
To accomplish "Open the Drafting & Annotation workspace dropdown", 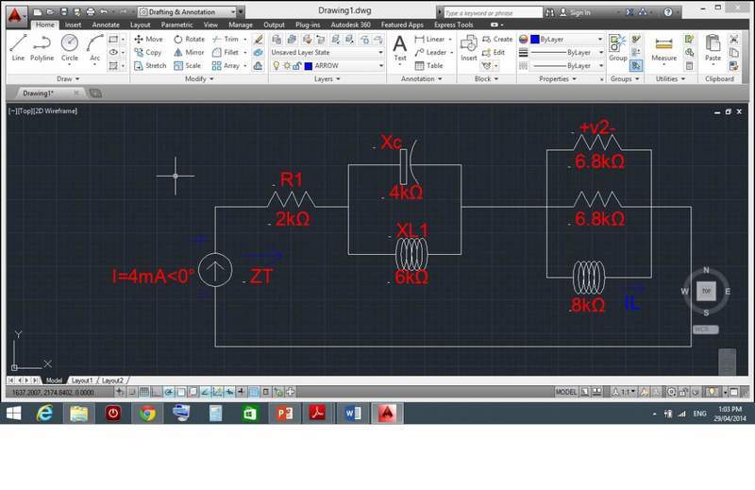I will pyautogui.click(x=188, y=12).
